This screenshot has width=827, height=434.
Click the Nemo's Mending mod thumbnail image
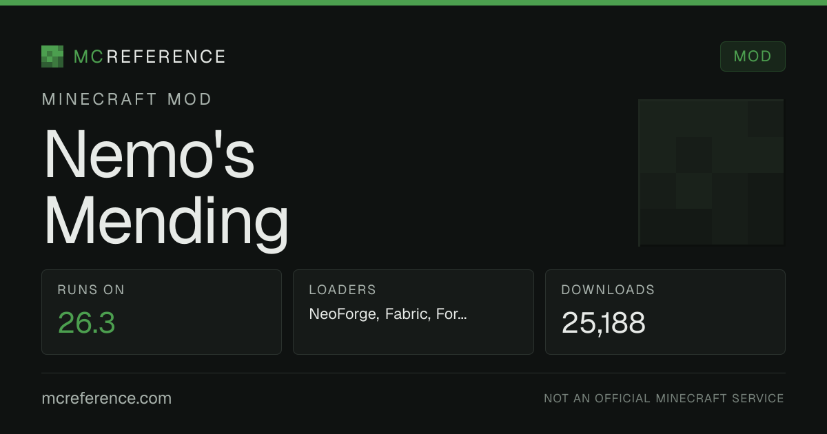(711, 172)
